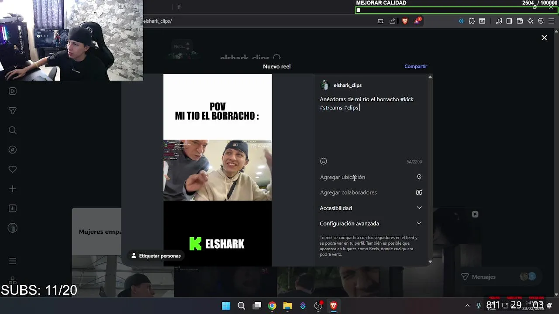Show hidden system tray icons
Viewport: 559px width, 314px height.
pos(467,306)
